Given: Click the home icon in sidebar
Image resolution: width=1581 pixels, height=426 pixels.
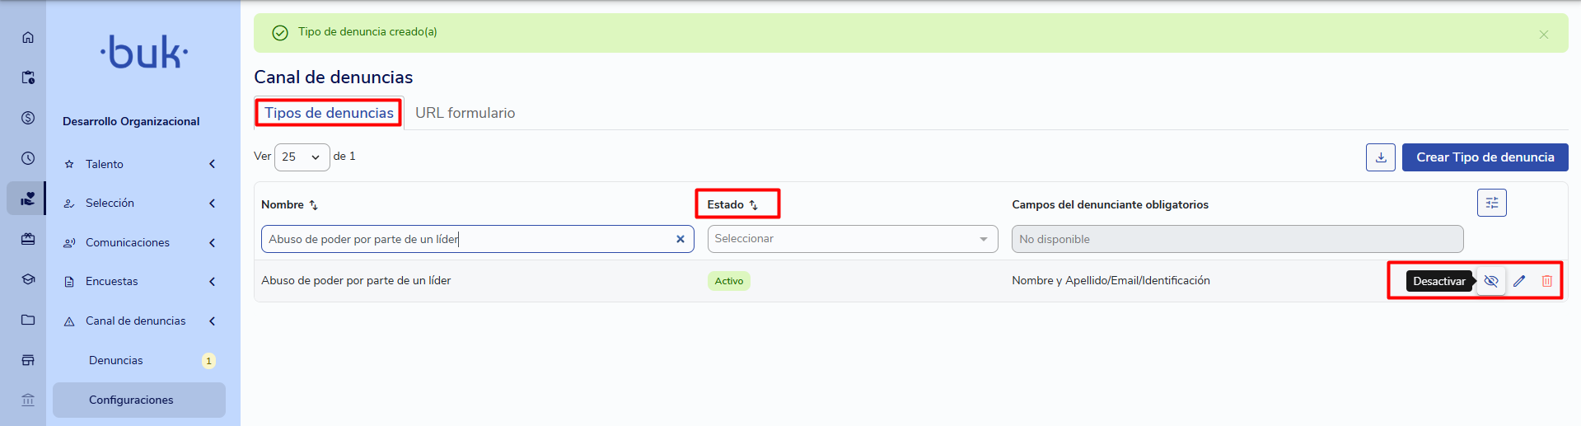Looking at the screenshot, I should coord(28,37).
